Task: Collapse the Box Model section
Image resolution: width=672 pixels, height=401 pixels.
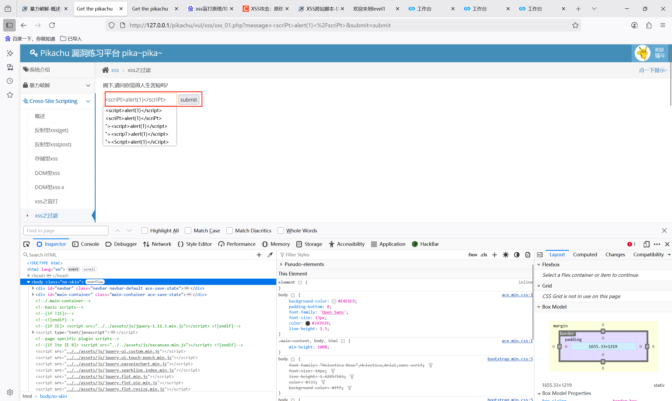Action: (539, 307)
